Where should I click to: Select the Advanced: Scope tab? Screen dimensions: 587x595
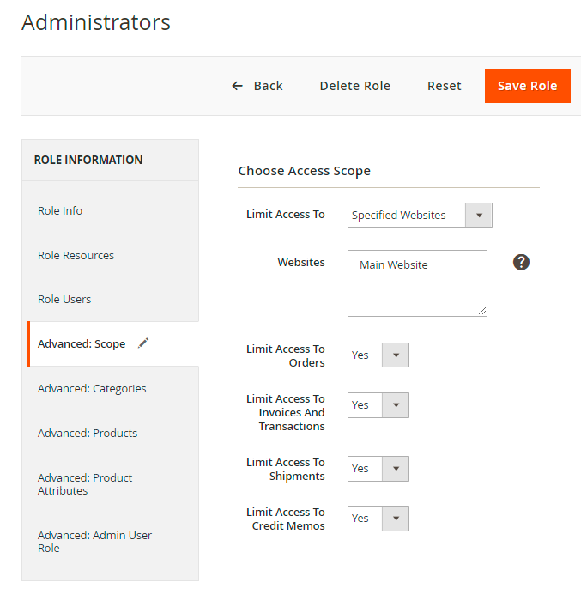point(82,344)
